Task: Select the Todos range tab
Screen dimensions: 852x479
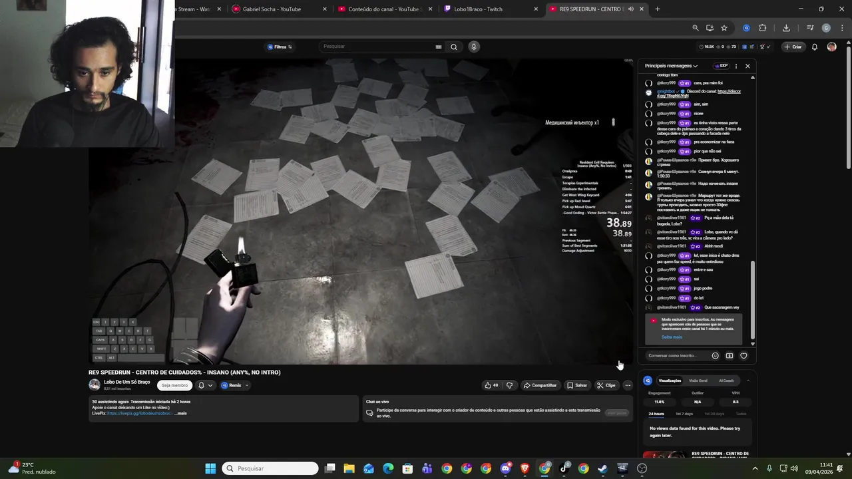Action: coord(741,414)
